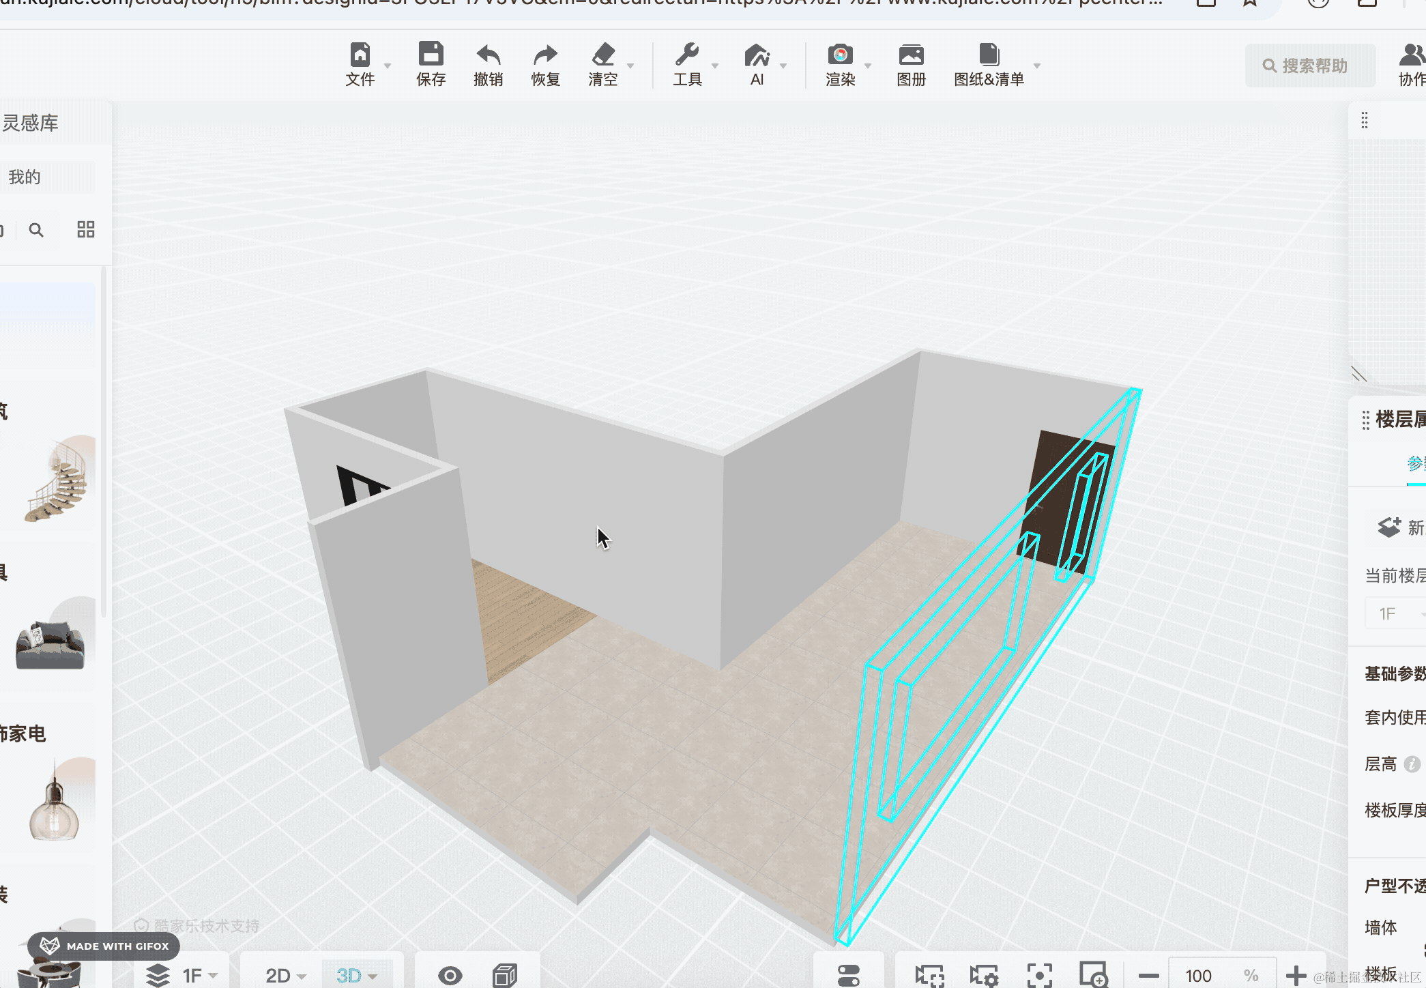Click the plus zoom-in icon
1426x988 pixels.
click(1296, 976)
